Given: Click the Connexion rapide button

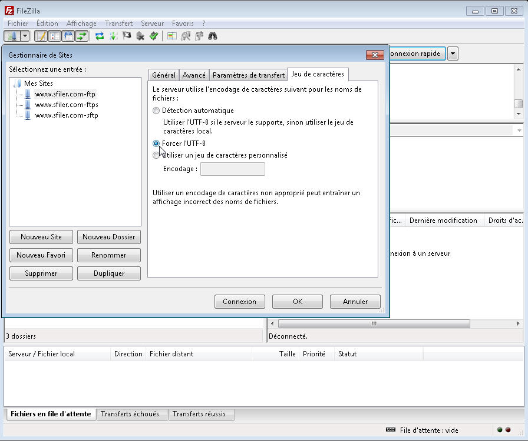Looking at the screenshot, I should tap(418, 54).
